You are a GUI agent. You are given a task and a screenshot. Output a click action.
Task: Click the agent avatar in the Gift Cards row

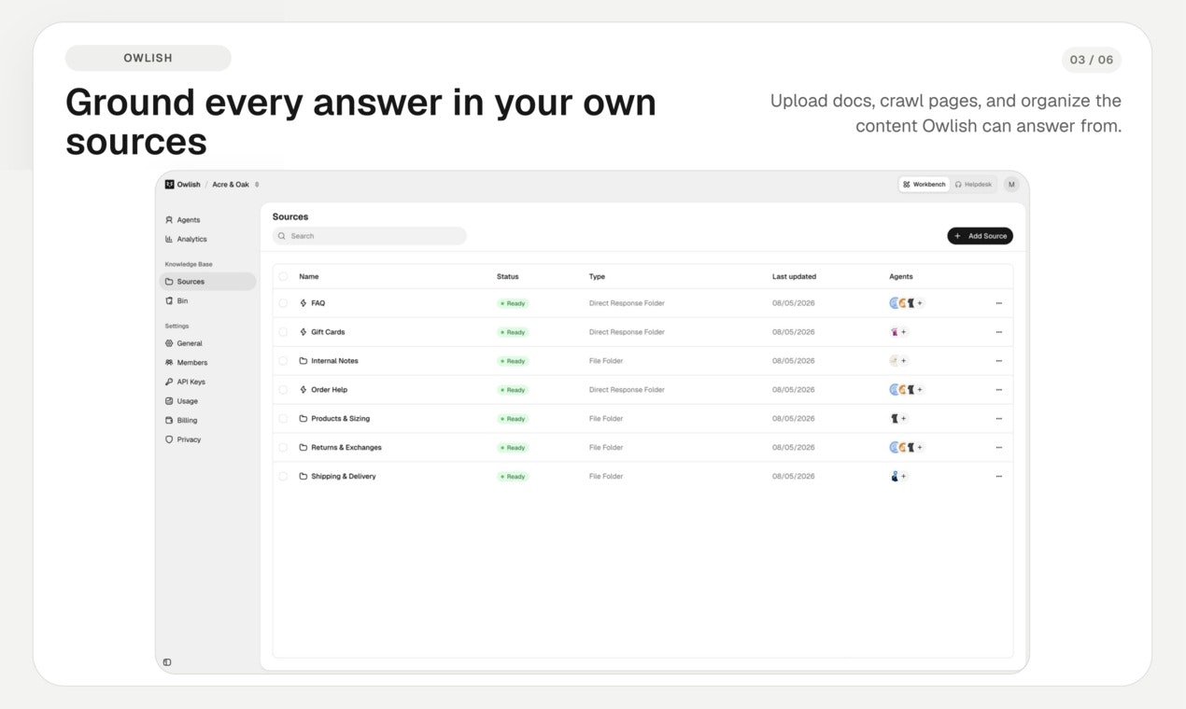pos(894,332)
